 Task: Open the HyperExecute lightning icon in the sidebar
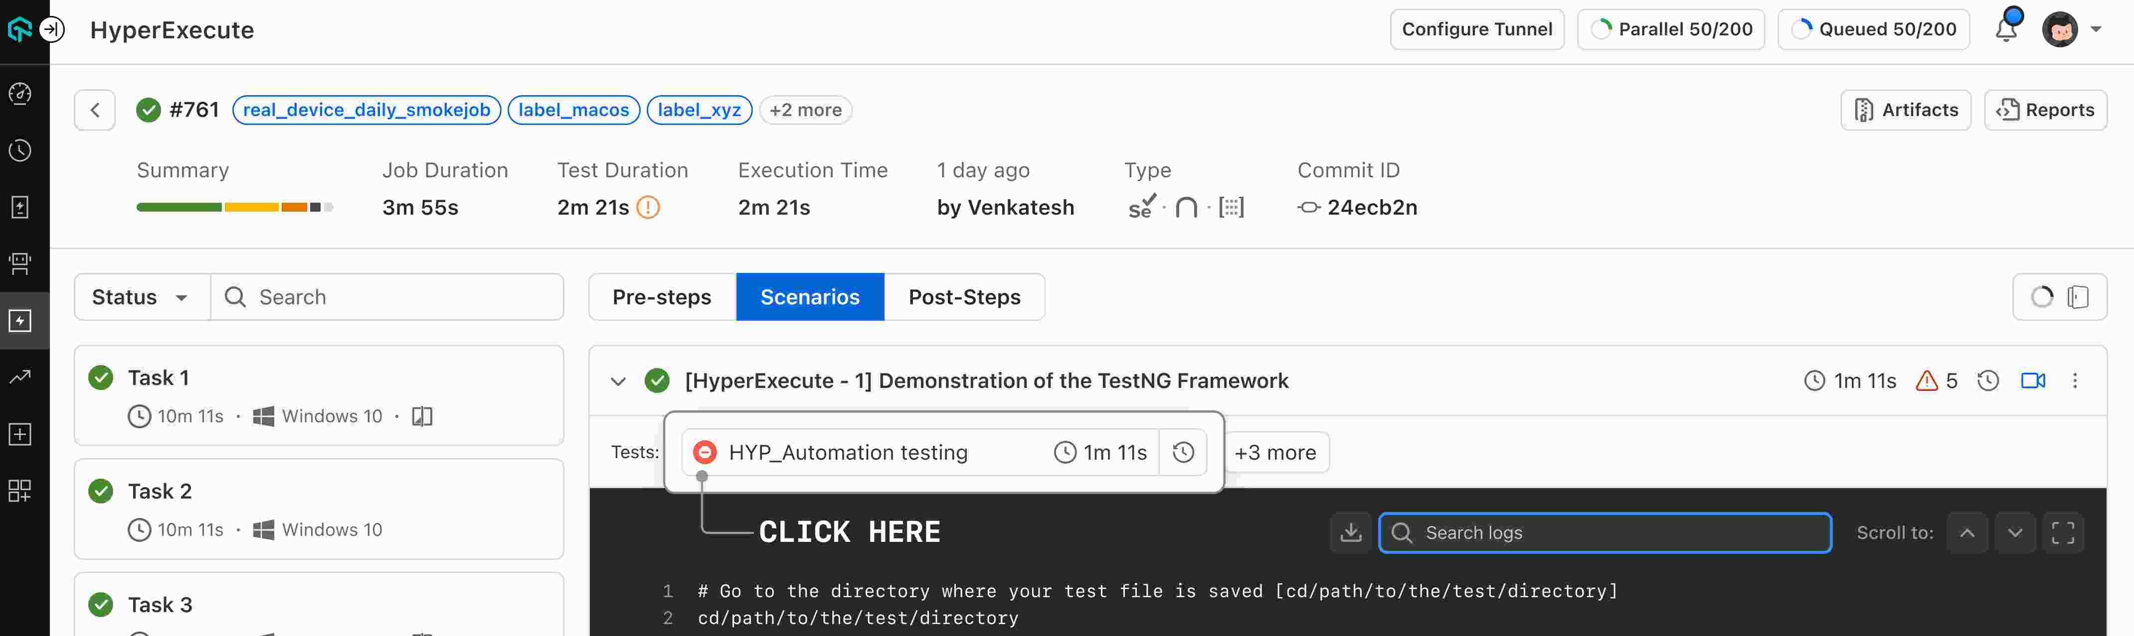(20, 320)
